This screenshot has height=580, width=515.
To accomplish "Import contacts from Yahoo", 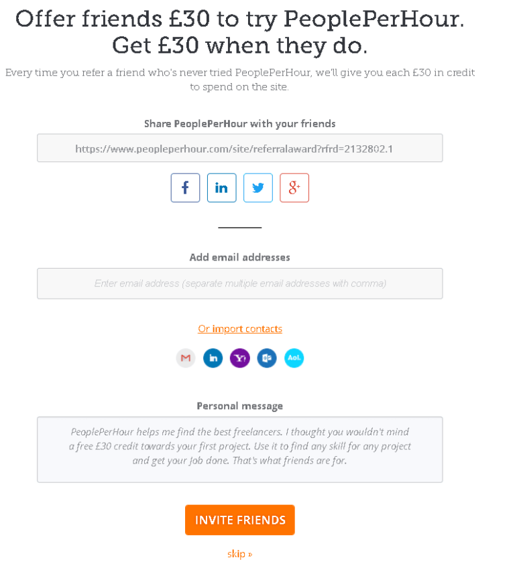I will [239, 358].
